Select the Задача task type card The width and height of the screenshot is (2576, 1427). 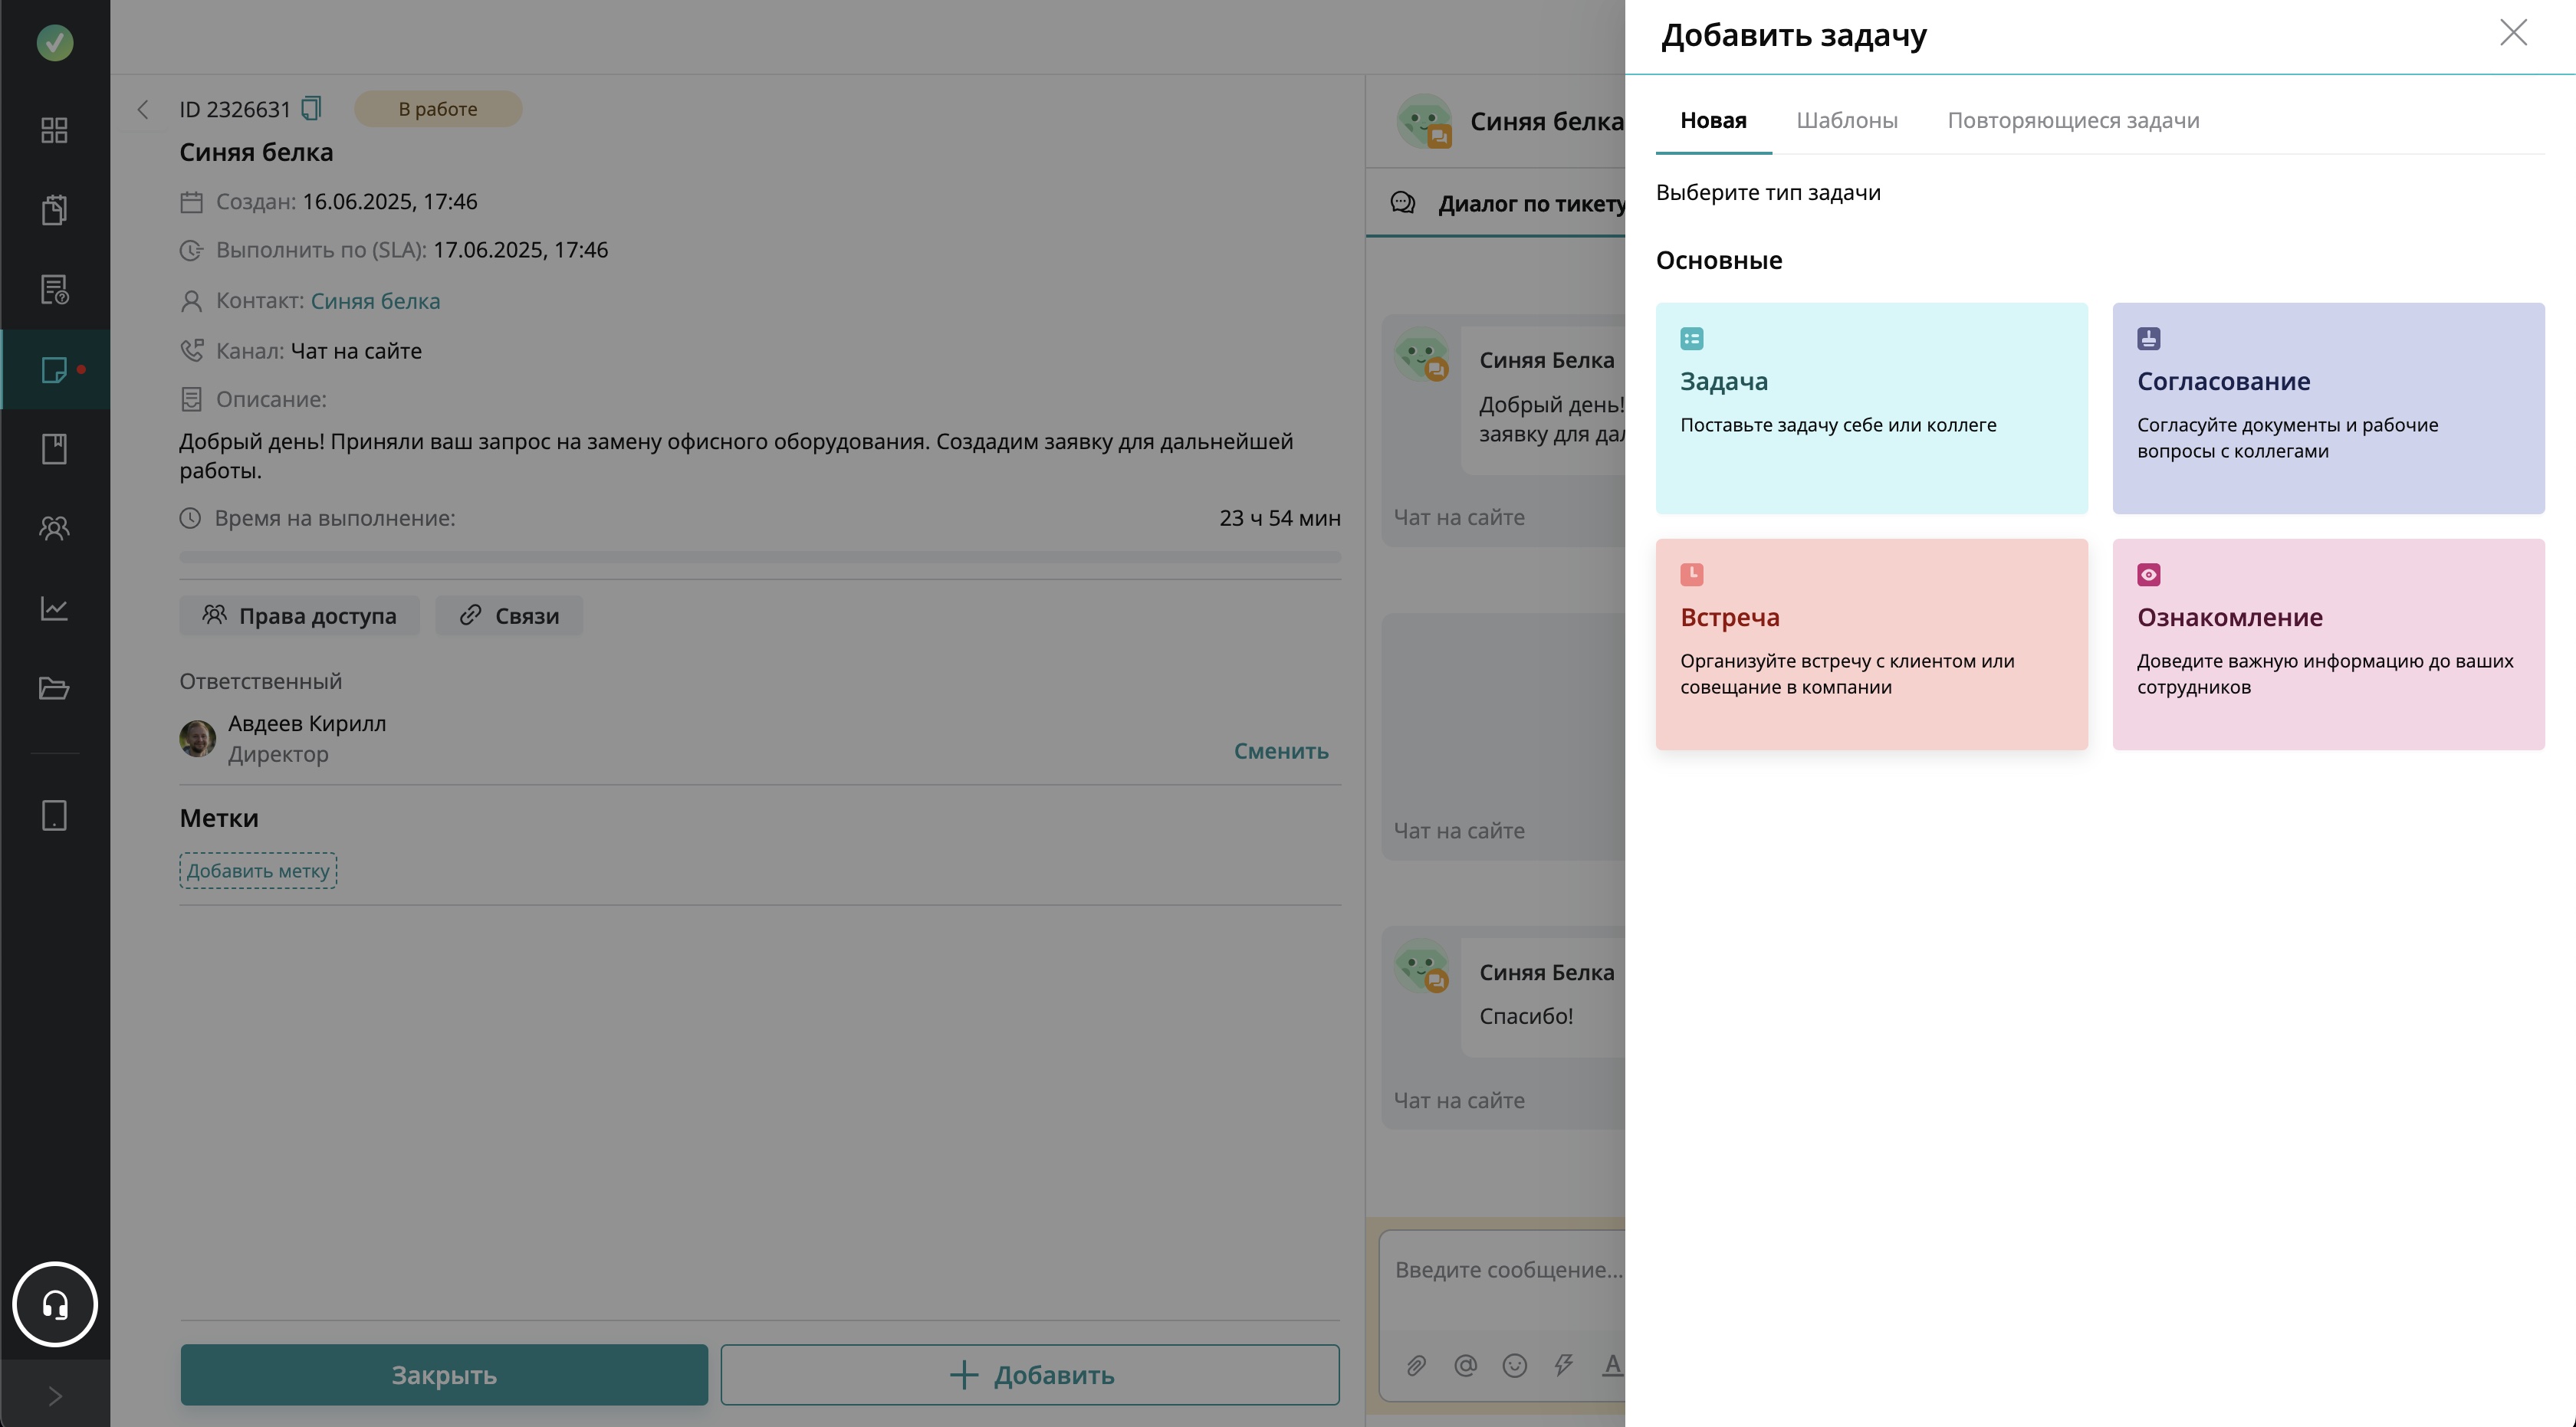1871,408
